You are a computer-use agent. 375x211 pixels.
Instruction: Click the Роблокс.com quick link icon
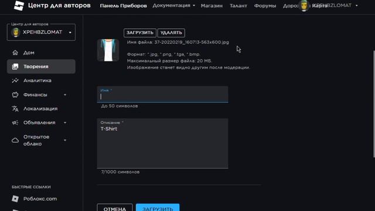(x=15, y=199)
